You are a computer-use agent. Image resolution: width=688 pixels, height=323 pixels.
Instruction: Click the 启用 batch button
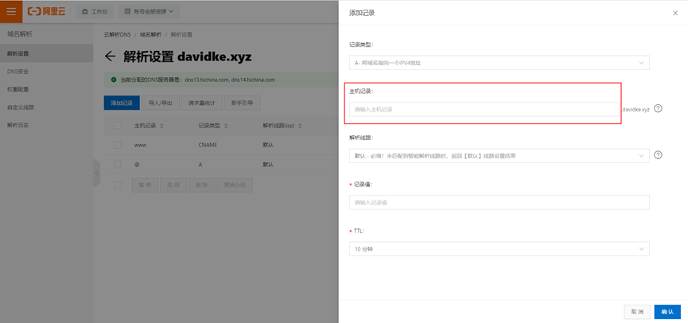(173, 185)
